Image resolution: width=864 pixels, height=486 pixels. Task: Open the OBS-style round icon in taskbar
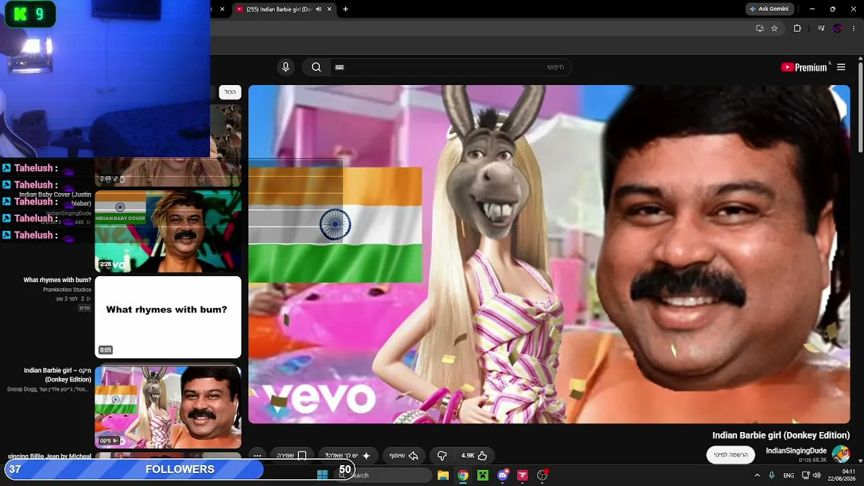542,475
